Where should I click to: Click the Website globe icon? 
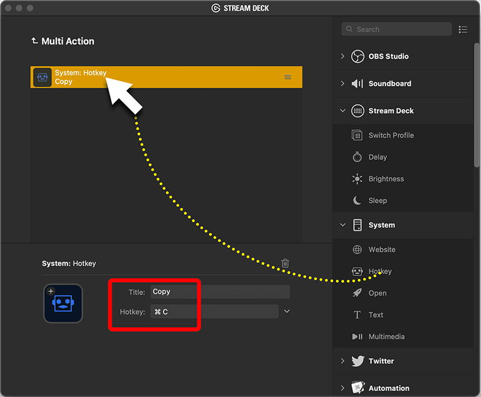point(357,250)
